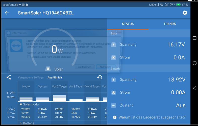Open the history clock icon

tap(100, 77)
